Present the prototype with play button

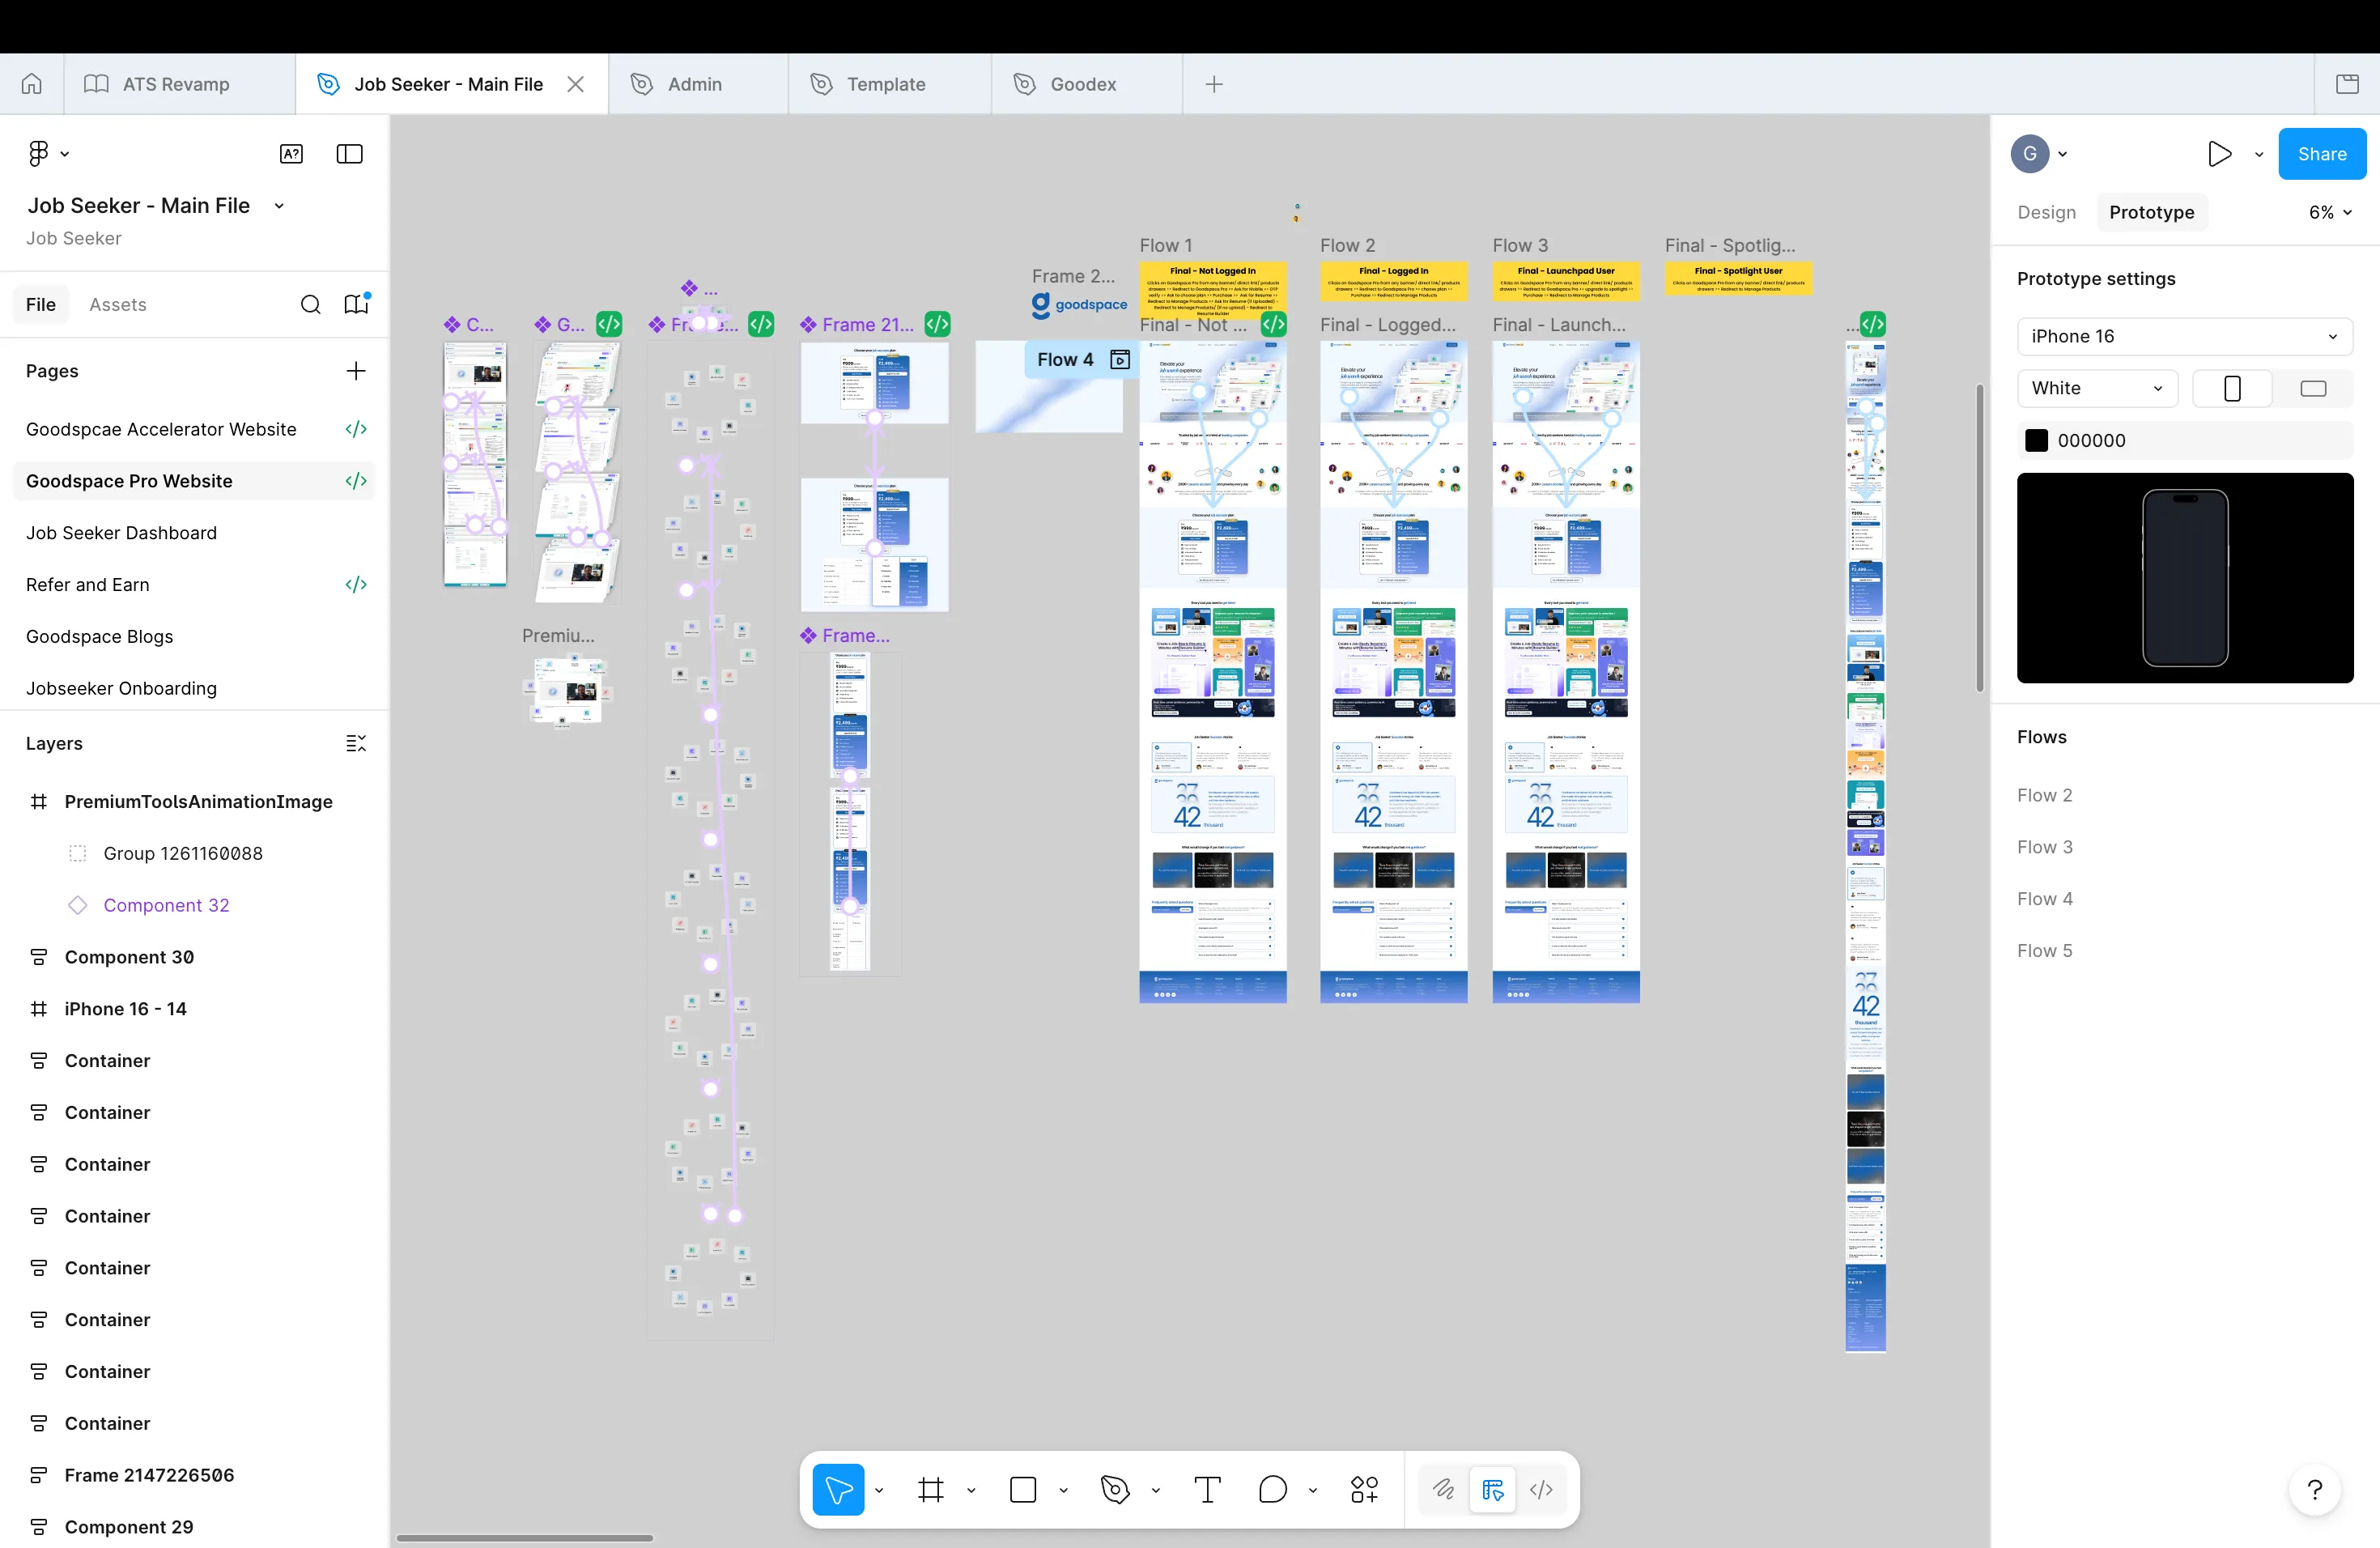[2219, 154]
